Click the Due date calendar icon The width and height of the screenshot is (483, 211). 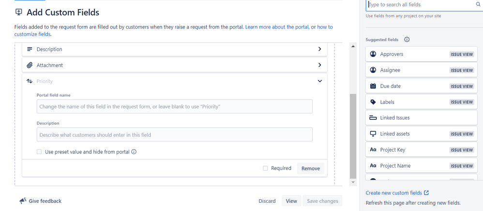pyautogui.click(x=373, y=86)
